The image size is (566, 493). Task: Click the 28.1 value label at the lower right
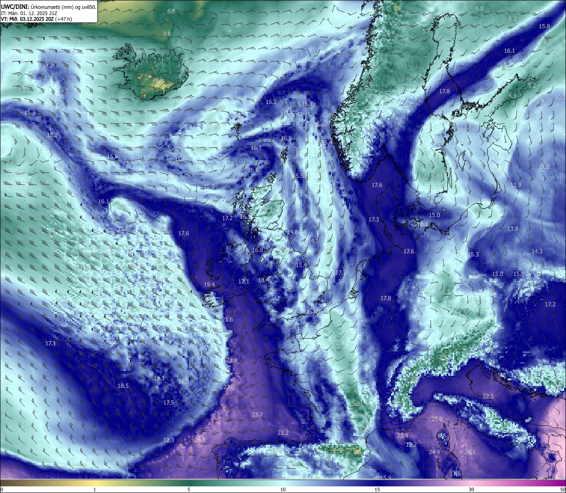coord(470,452)
